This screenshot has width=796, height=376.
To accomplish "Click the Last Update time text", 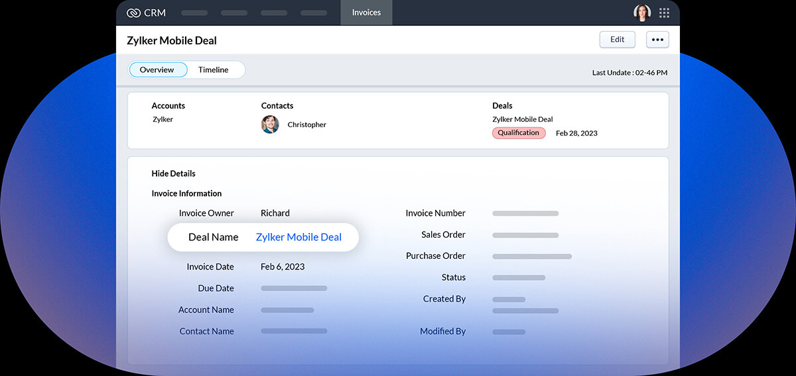I will pyautogui.click(x=630, y=73).
